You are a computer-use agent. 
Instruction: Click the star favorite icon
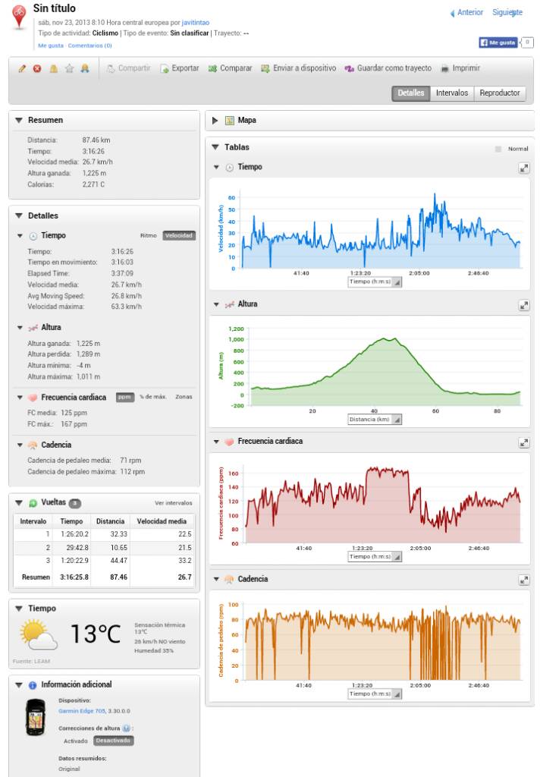(69, 68)
